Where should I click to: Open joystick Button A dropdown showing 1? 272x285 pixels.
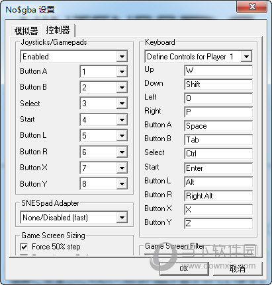click(104, 71)
